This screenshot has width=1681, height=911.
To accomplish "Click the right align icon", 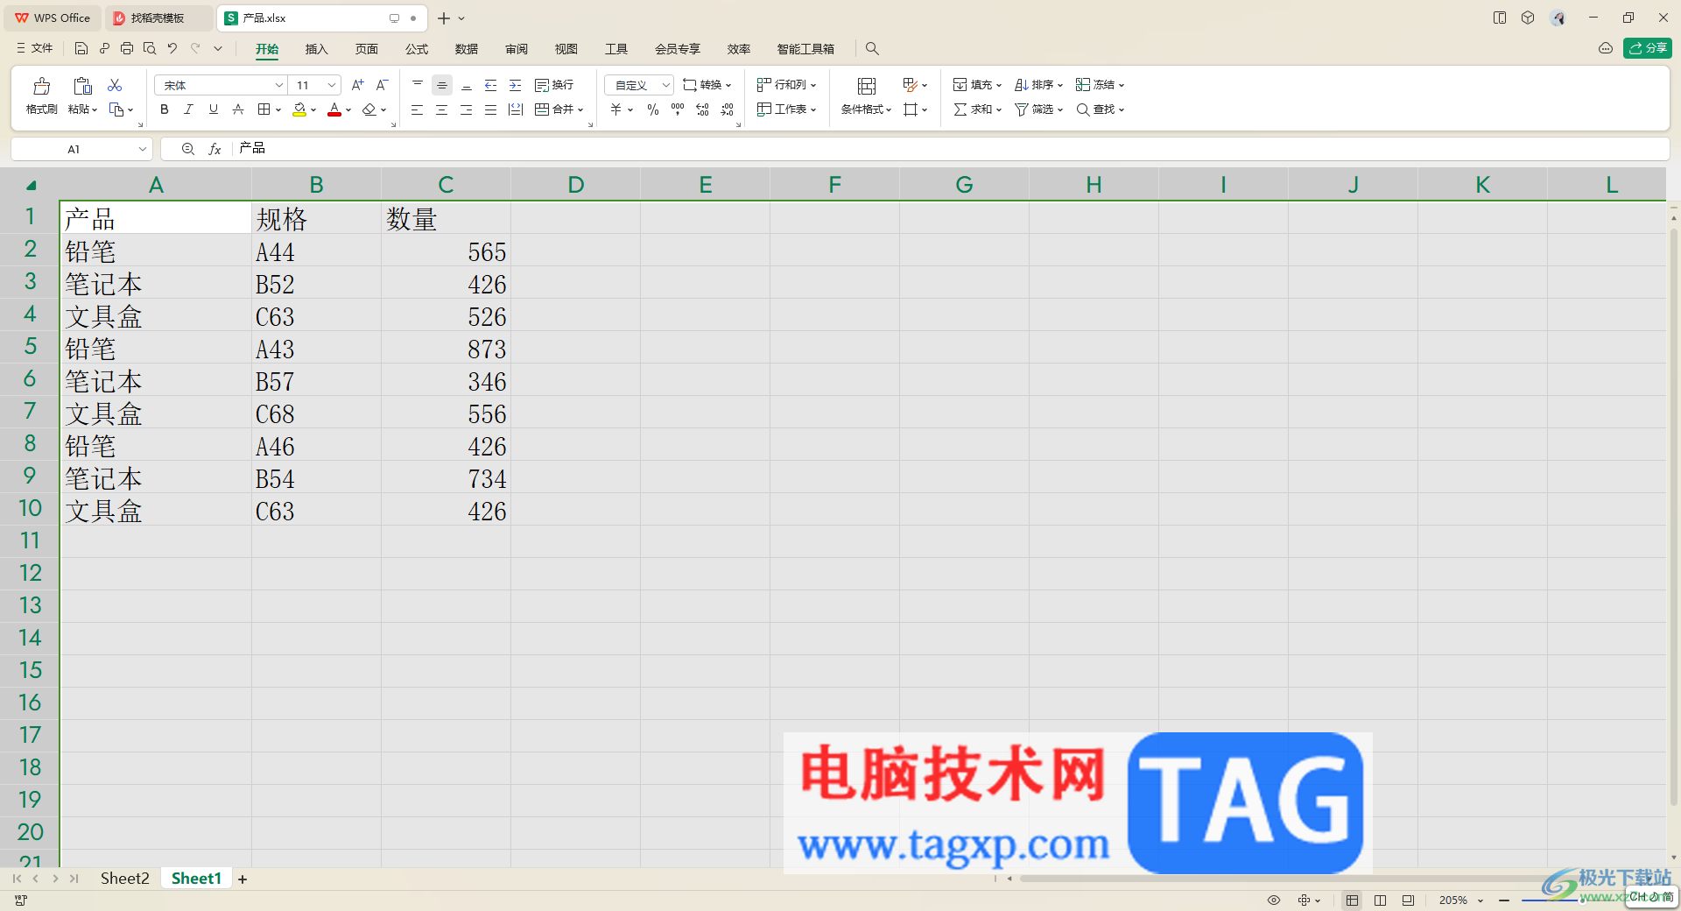I will pos(467,109).
